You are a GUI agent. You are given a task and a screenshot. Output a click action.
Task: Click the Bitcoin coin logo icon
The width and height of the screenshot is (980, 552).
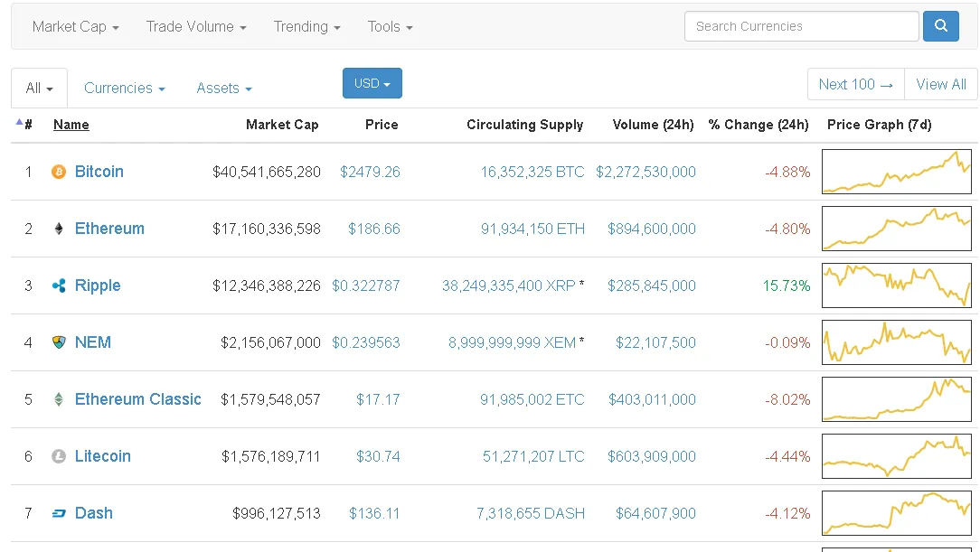[x=59, y=172]
